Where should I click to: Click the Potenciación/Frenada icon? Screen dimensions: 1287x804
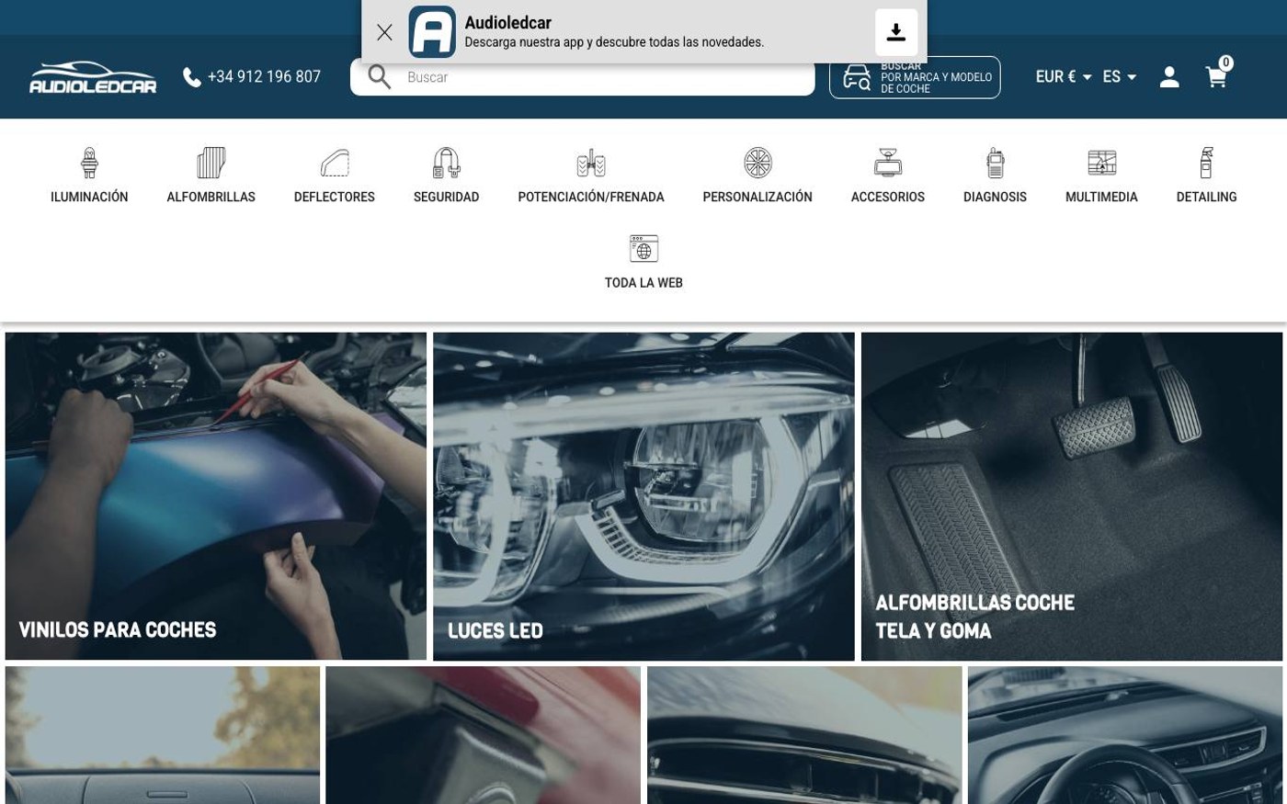click(591, 163)
